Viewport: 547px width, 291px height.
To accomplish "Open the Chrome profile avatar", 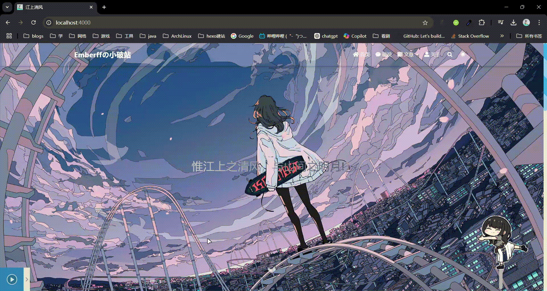I will point(526,23).
